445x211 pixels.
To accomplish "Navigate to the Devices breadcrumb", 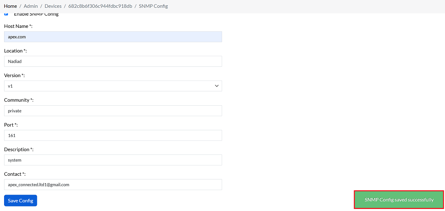I will coord(53,6).
